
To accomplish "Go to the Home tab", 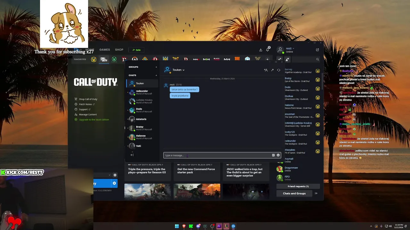I will pyautogui.click(x=90, y=50).
